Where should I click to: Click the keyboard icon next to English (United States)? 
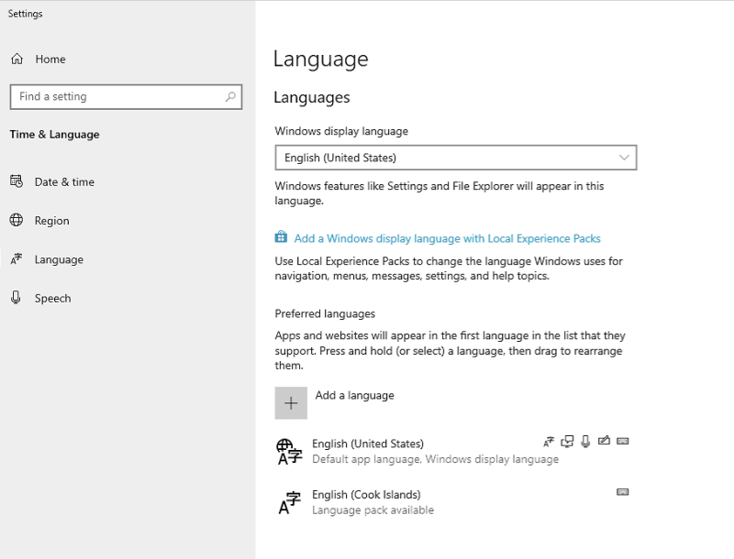coord(622,441)
